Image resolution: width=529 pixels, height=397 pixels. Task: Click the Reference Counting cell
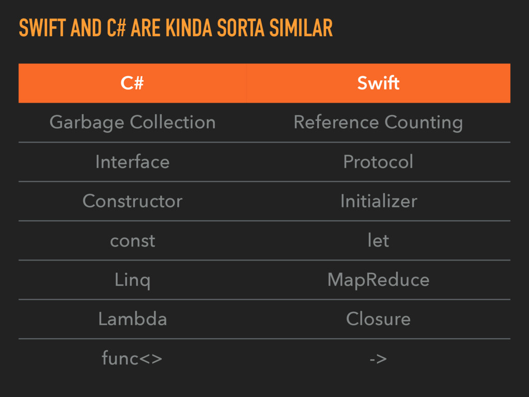tap(378, 123)
